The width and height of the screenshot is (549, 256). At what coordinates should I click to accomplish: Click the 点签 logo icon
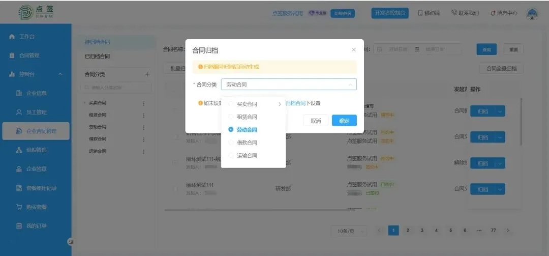point(25,13)
